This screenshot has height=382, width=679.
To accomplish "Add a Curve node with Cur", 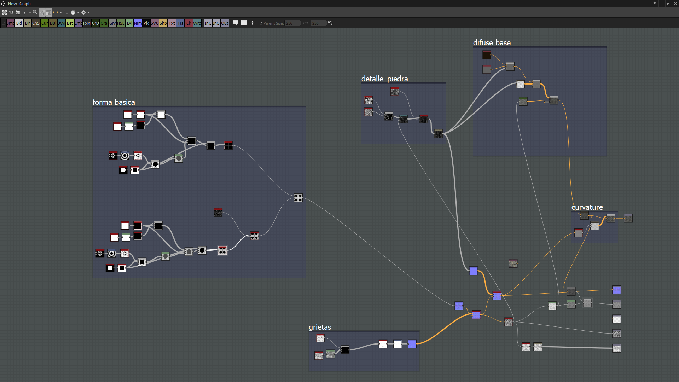I will pos(45,23).
